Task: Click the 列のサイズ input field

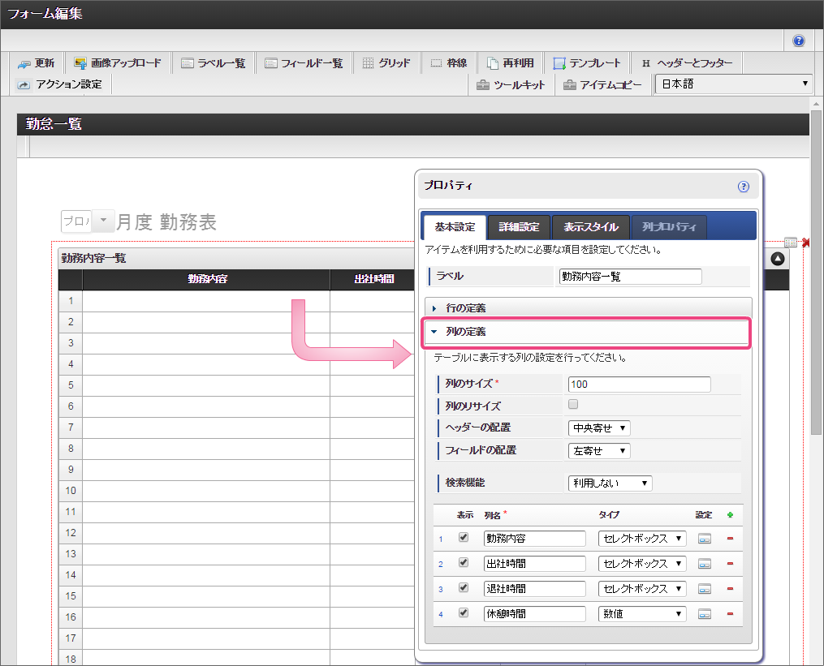Action: coord(639,385)
